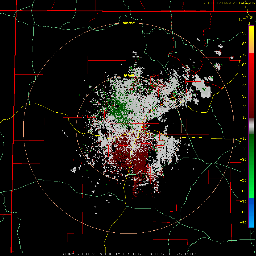Click the 90 knot legend value
256x256 pixels.
244,33
